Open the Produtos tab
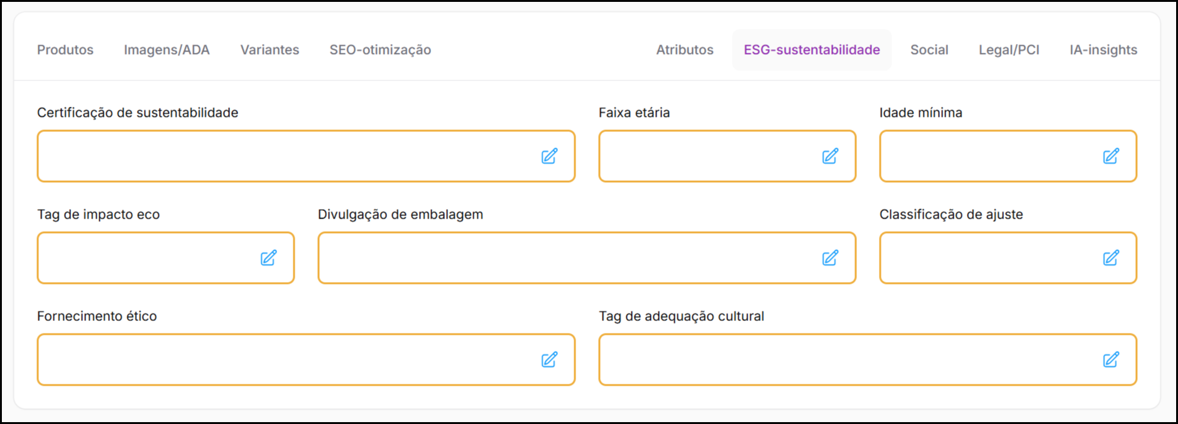The height and width of the screenshot is (424, 1178). click(x=65, y=50)
